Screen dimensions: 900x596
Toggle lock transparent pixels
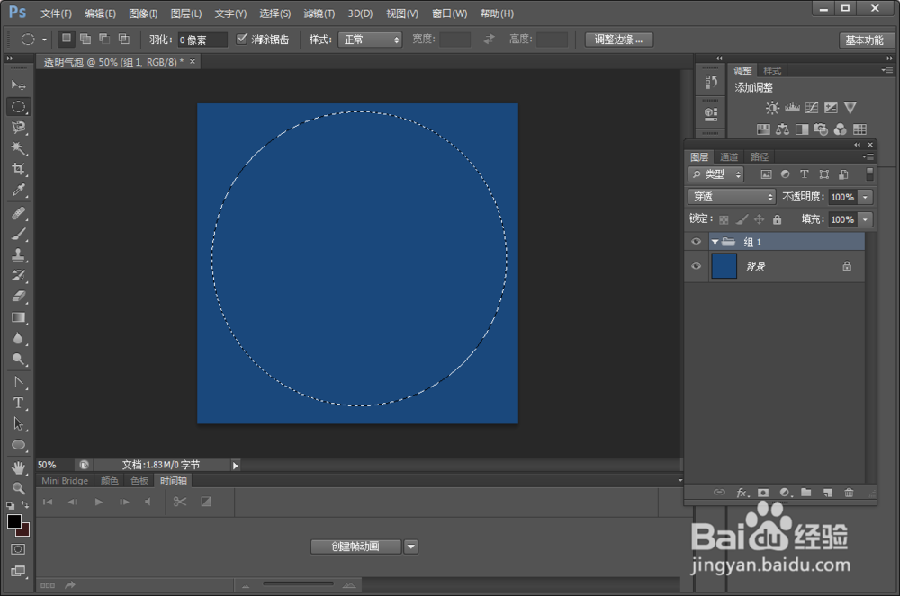724,219
